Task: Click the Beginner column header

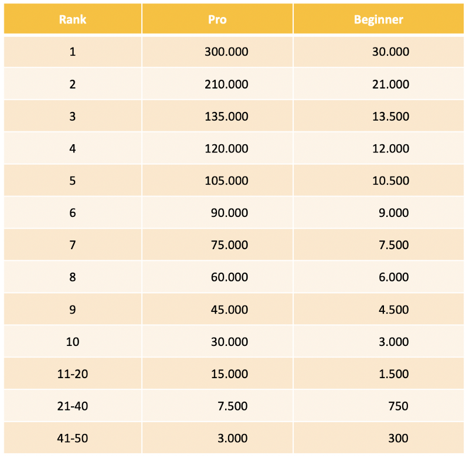Action: point(379,19)
